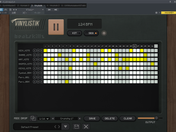Open the Default Preset dropdown triangle
The height and width of the screenshot is (132, 176).
pos(66,127)
